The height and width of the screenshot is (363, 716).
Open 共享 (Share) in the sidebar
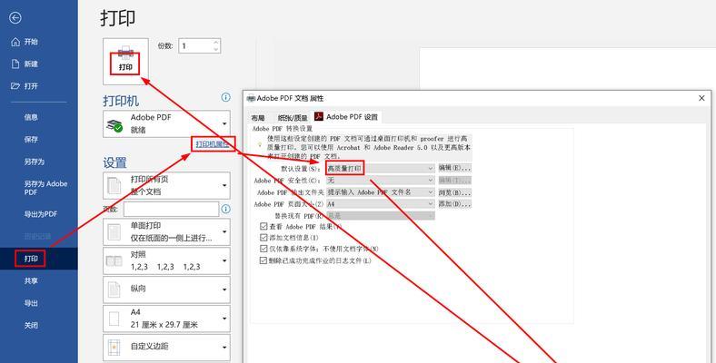click(31, 281)
